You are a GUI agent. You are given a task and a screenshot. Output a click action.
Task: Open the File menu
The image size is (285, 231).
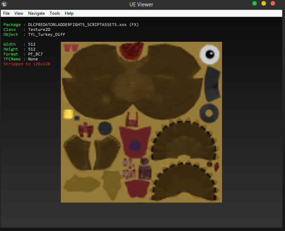pos(6,13)
